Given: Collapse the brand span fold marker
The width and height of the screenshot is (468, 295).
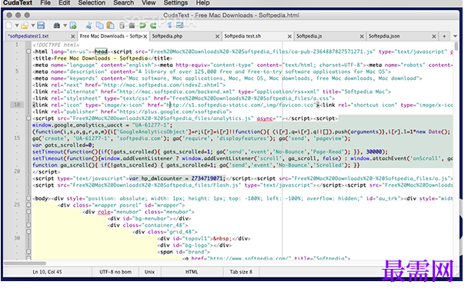Looking at the screenshot, I should click(x=28, y=252).
